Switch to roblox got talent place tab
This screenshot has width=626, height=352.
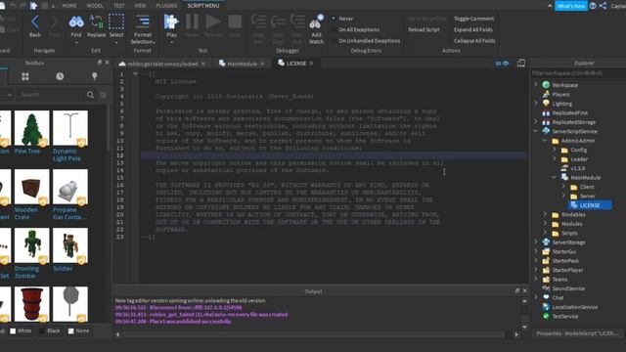coord(162,64)
